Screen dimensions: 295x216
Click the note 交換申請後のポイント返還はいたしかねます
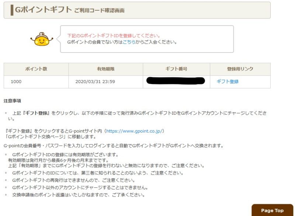pos(79,195)
